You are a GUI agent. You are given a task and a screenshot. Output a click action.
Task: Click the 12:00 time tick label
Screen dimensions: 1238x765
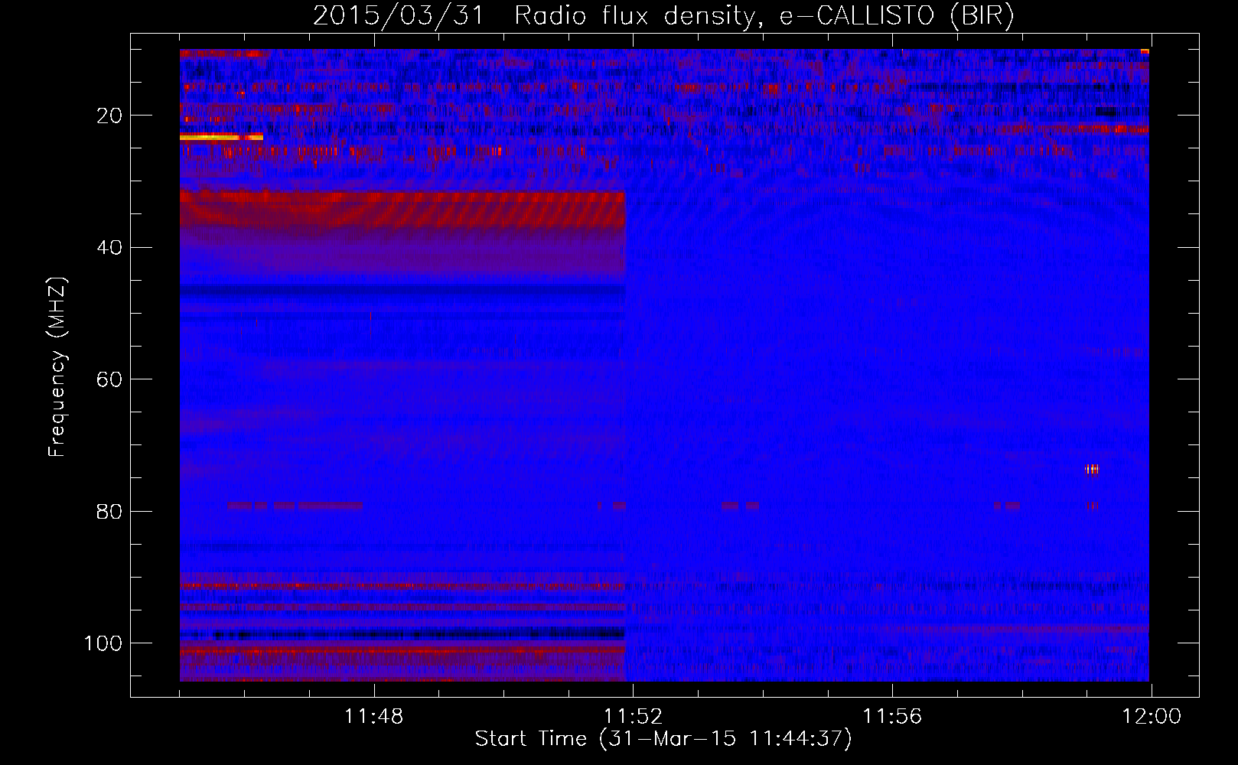pyautogui.click(x=1152, y=717)
